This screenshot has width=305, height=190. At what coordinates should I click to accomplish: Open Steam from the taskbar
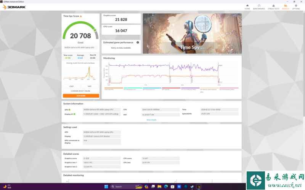tap(192, 187)
